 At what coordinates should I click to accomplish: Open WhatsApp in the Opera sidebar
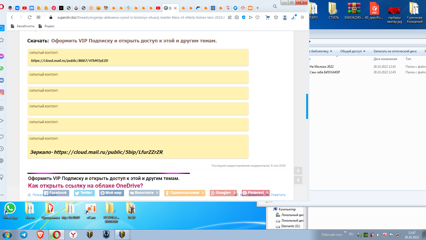click(2, 68)
